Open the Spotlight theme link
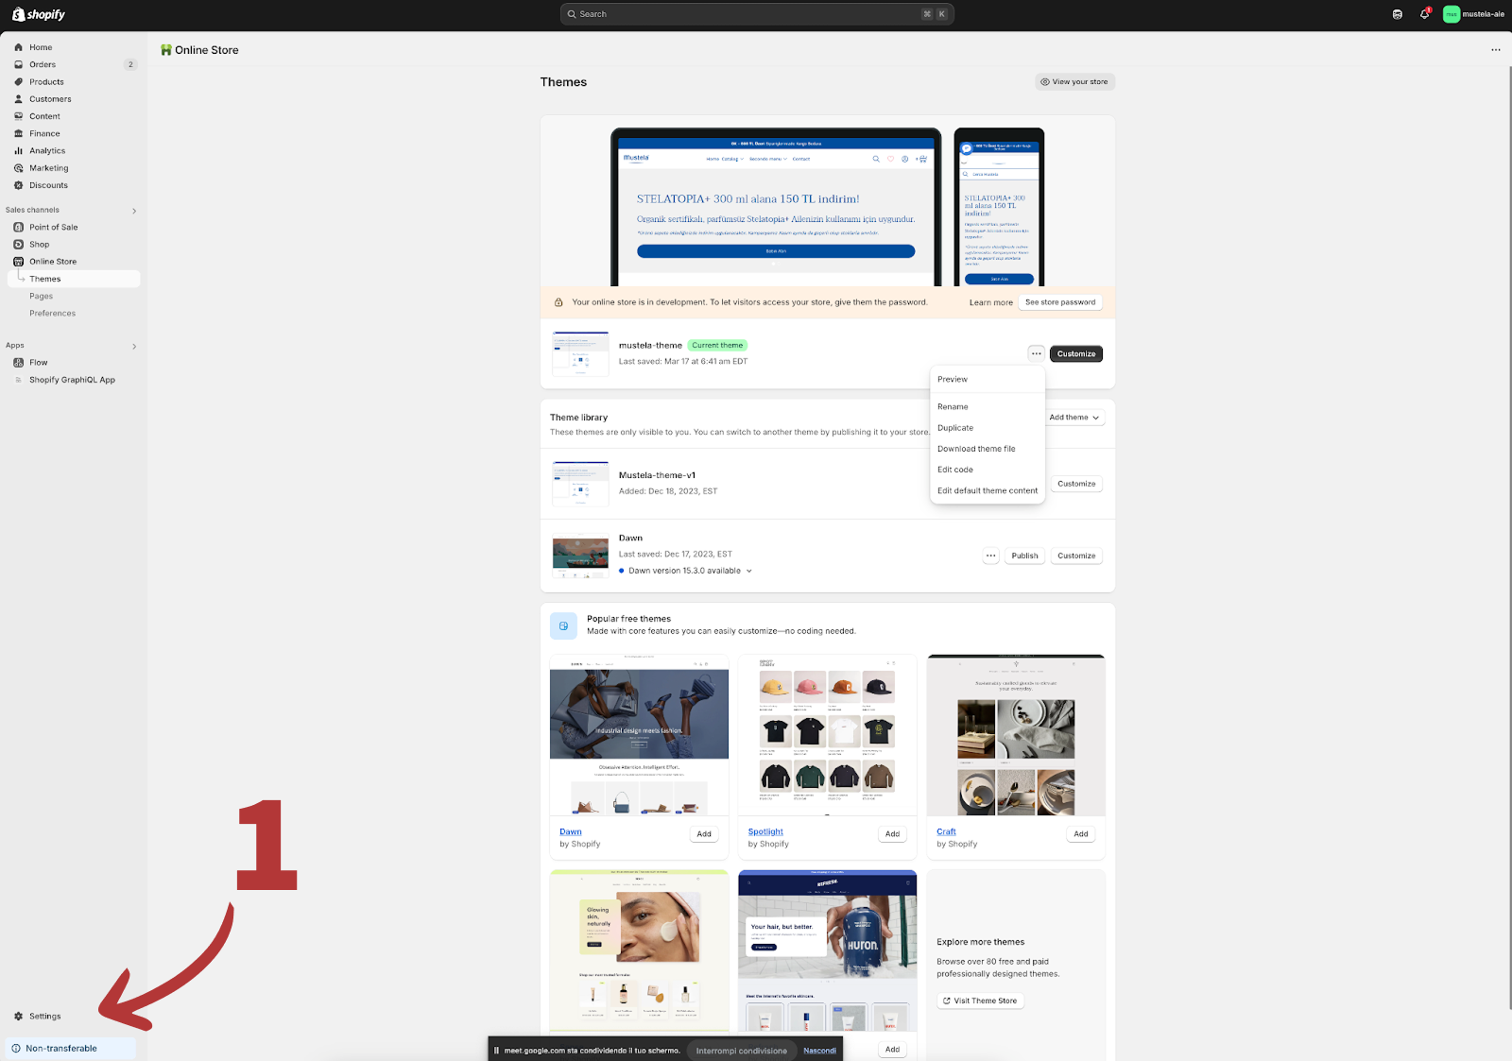Screen dimensions: 1512x1061 [x=765, y=832]
